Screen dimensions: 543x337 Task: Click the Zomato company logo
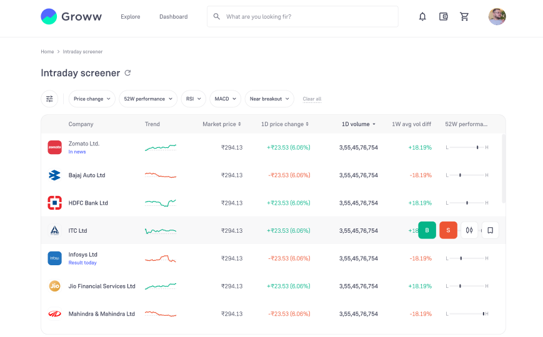click(55, 147)
